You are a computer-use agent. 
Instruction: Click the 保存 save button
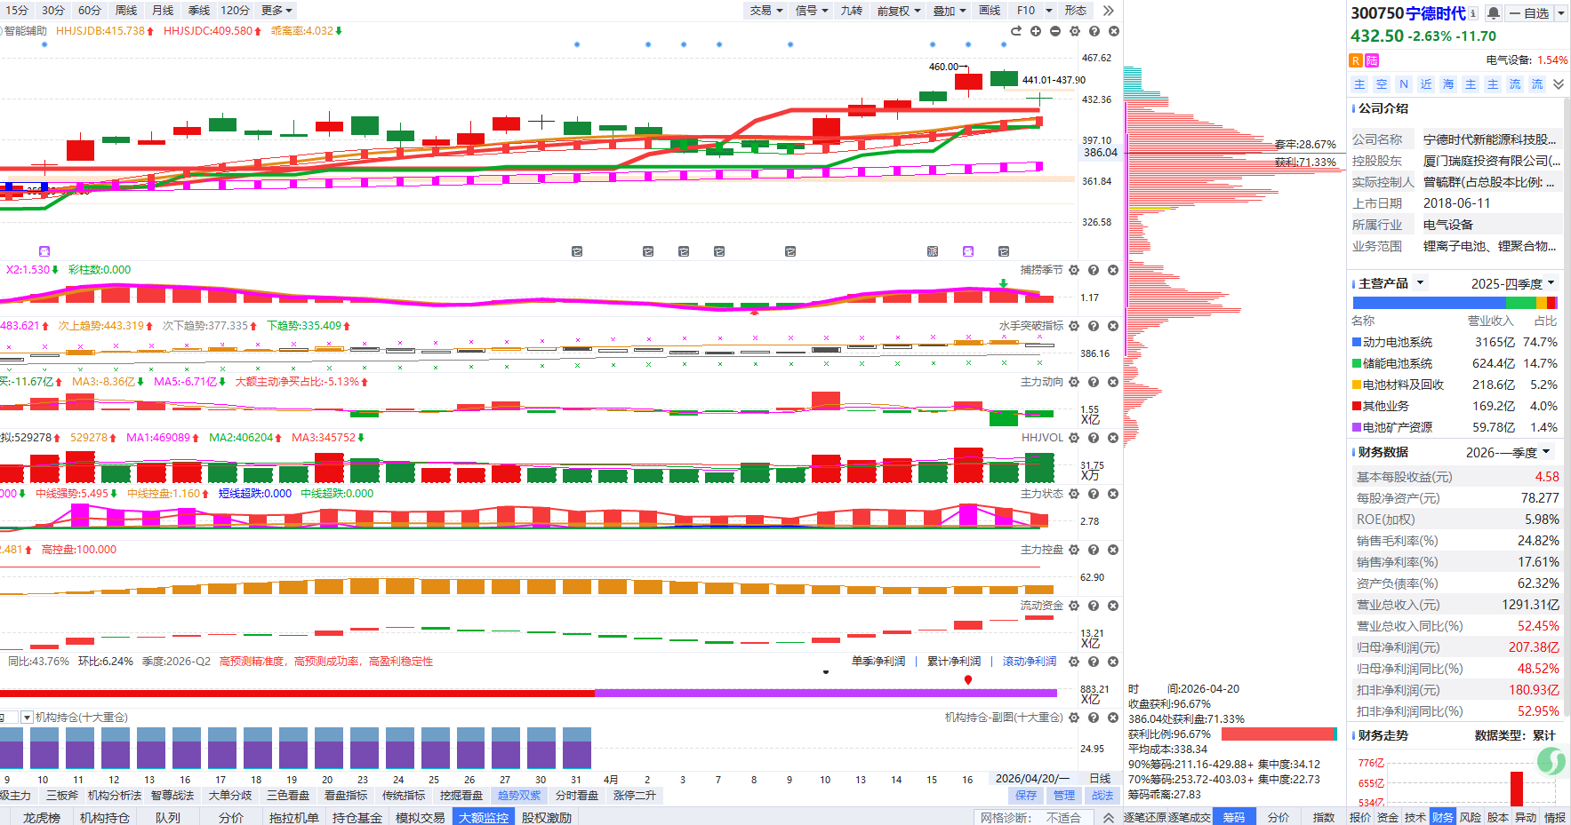[1026, 796]
